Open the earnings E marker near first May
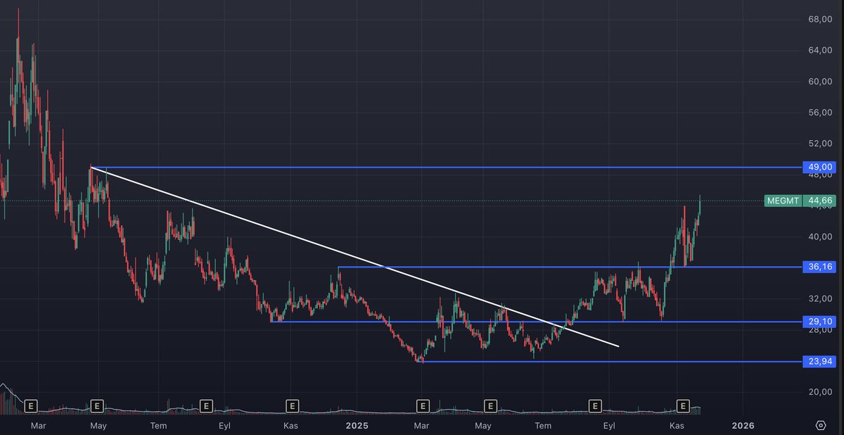The width and height of the screenshot is (844, 435). click(97, 405)
